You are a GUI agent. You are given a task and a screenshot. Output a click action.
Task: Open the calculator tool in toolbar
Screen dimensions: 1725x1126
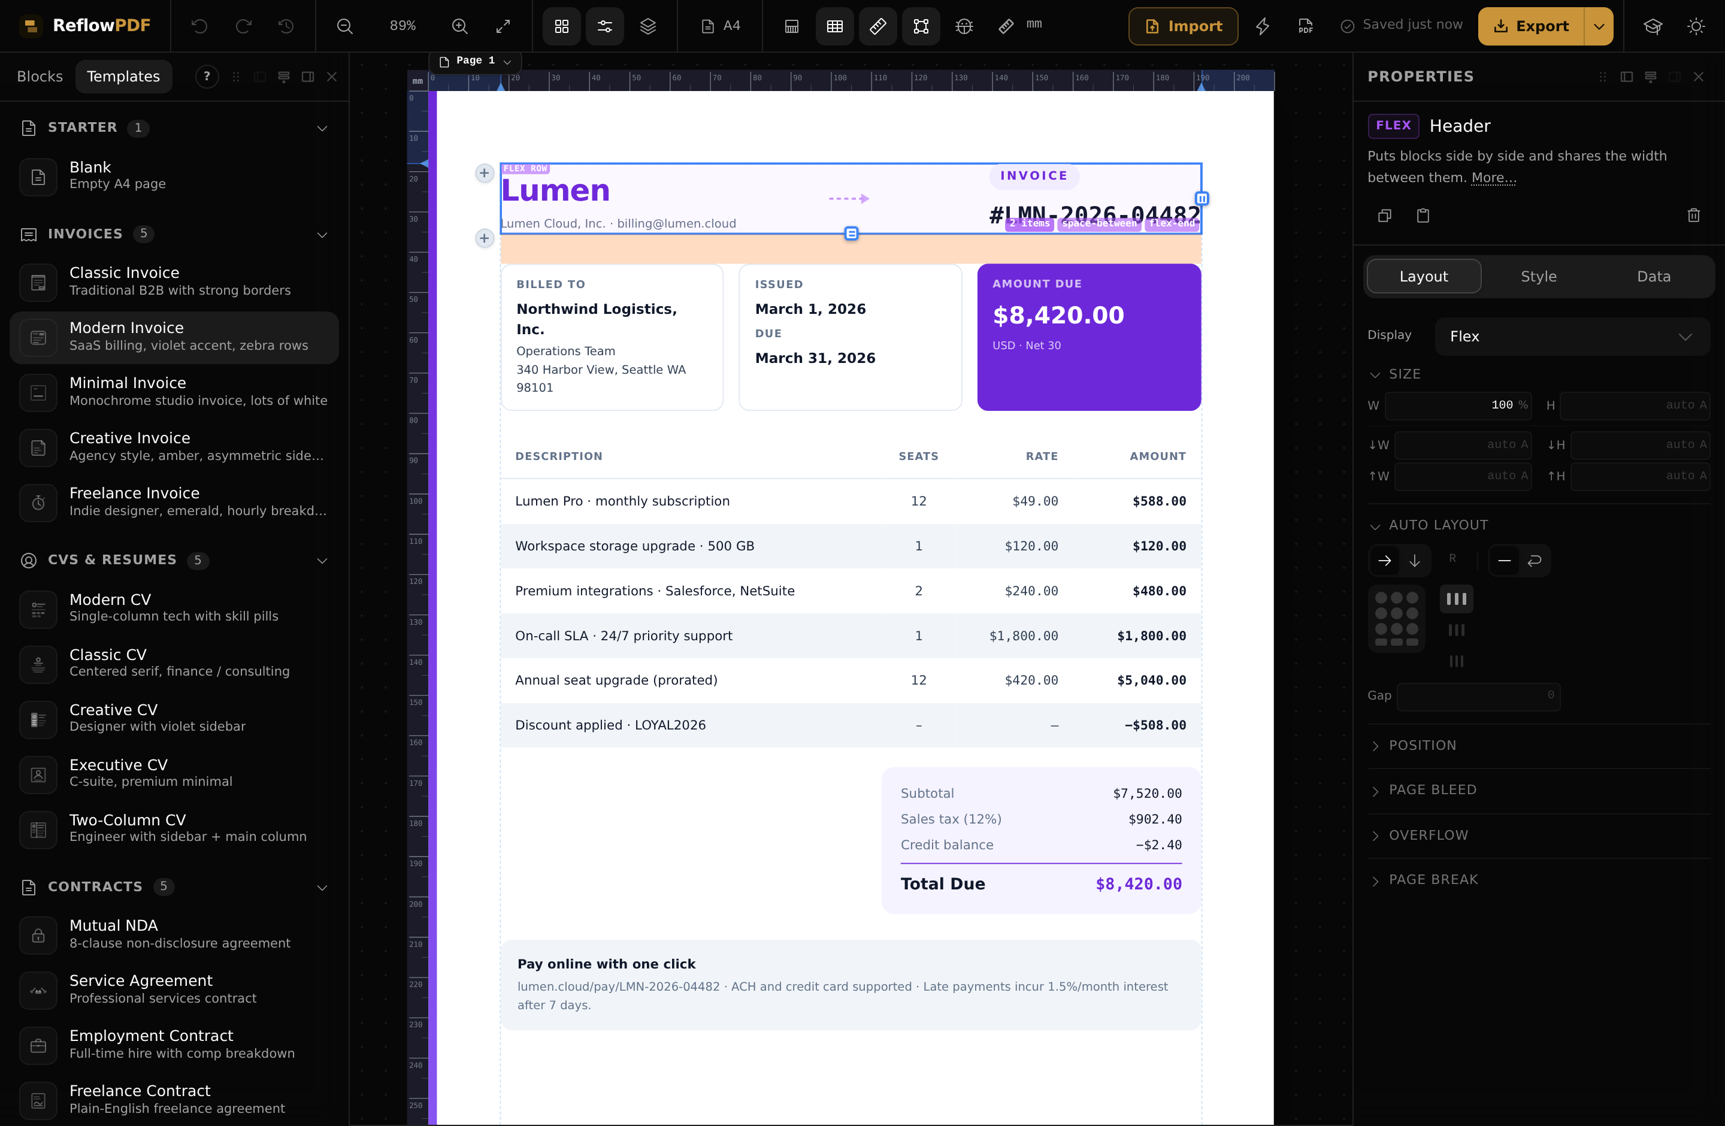791,27
